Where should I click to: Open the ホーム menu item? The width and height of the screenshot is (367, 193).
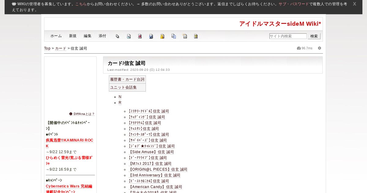point(56,36)
